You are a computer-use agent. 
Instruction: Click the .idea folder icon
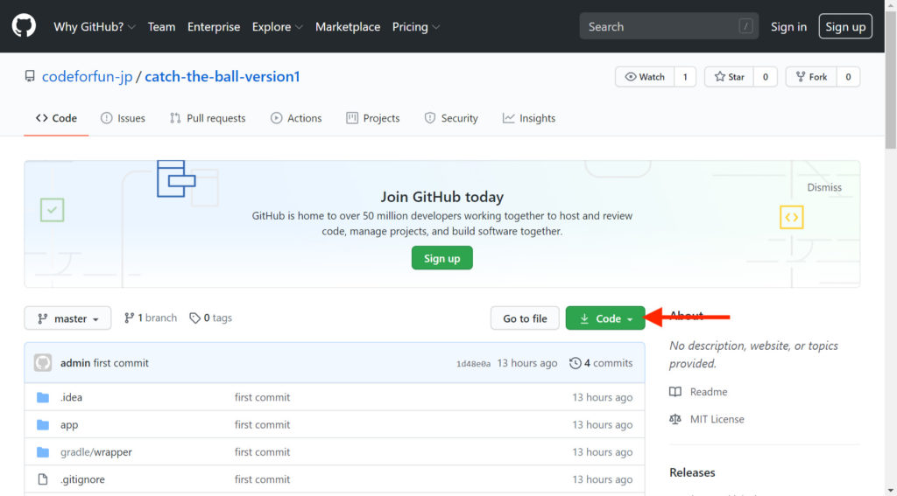pyautogui.click(x=43, y=397)
